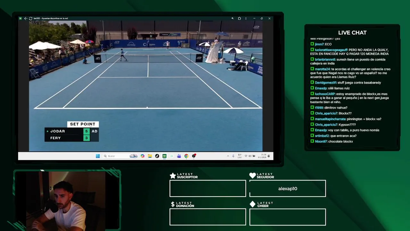Click the marotta24 chat username
This screenshot has width=410, height=231.
coord(322,69)
